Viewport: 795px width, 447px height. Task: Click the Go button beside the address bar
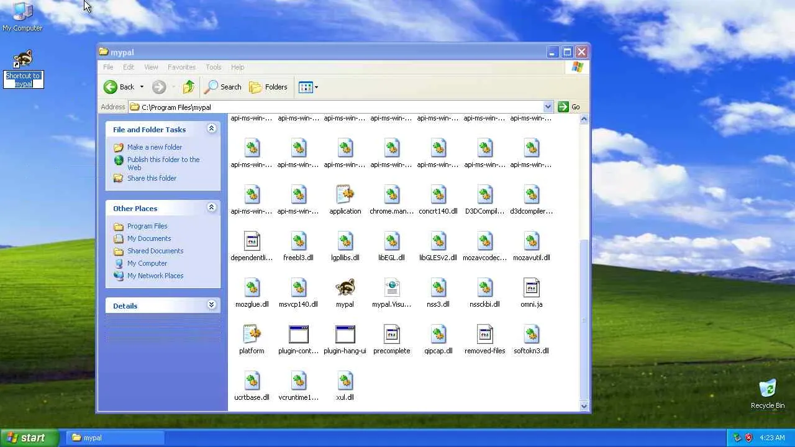[x=569, y=107]
